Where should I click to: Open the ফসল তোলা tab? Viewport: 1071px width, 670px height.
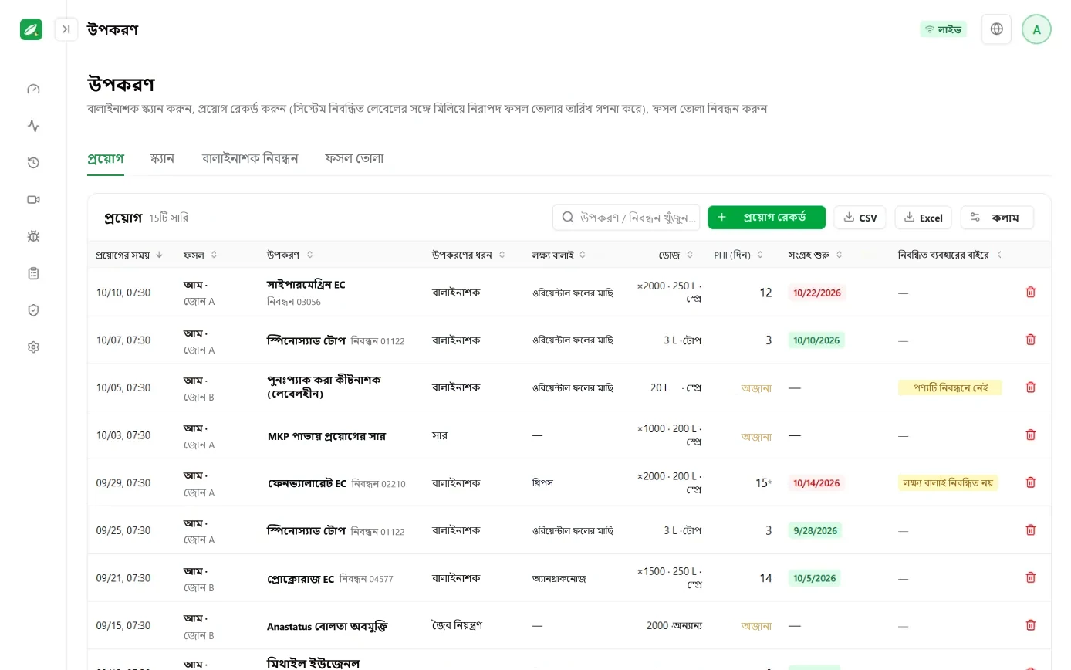[354, 159]
